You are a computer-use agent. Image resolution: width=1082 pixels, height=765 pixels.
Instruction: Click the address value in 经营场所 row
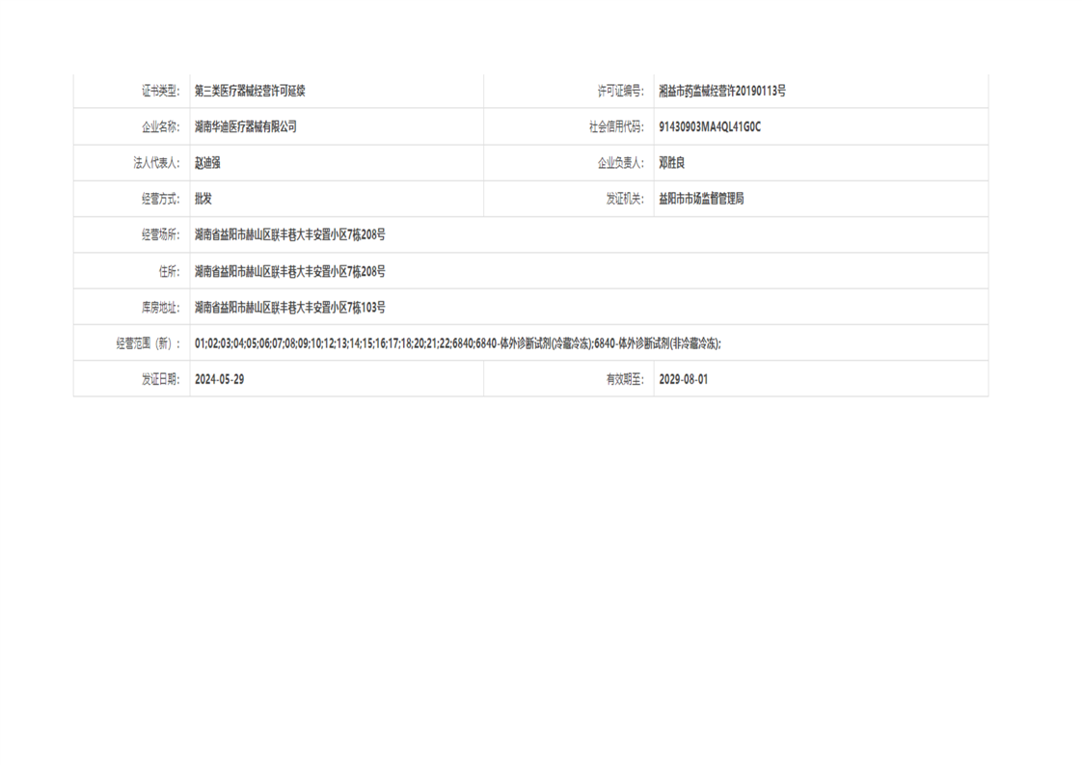(289, 234)
